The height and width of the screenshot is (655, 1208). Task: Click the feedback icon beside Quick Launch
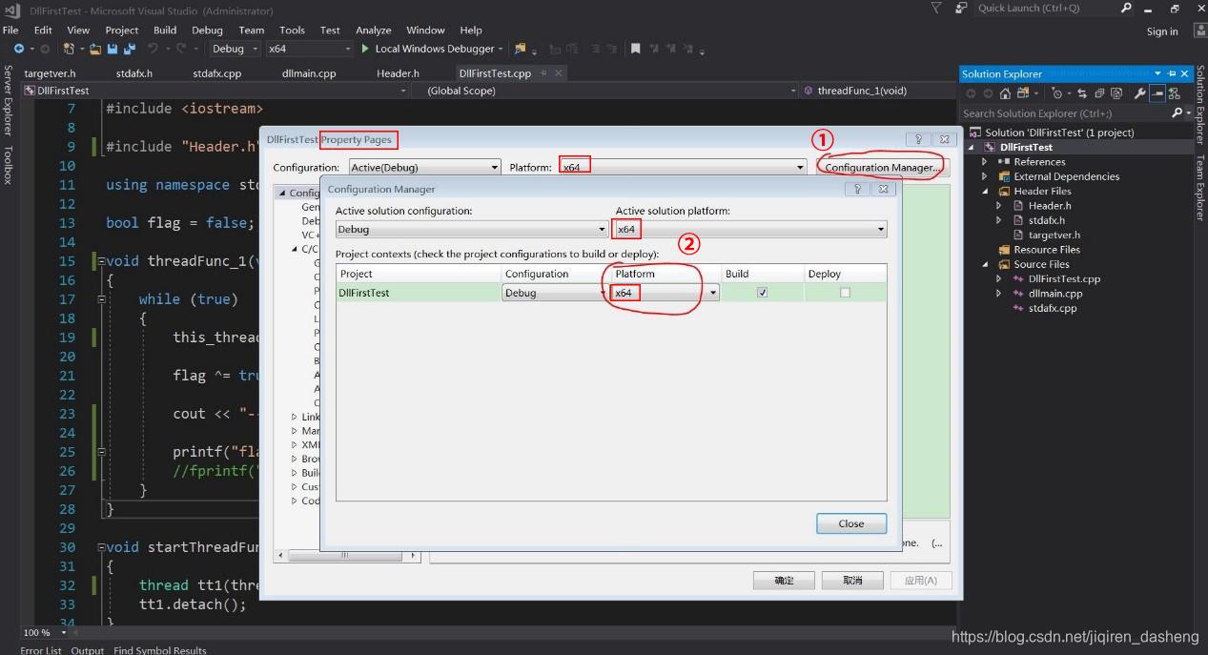pos(963,8)
